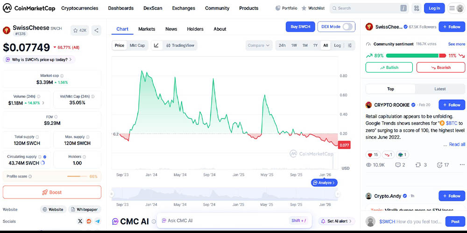Expand Set AI alert chevron
This screenshot has width=467, height=233.
pyautogui.click(x=351, y=221)
